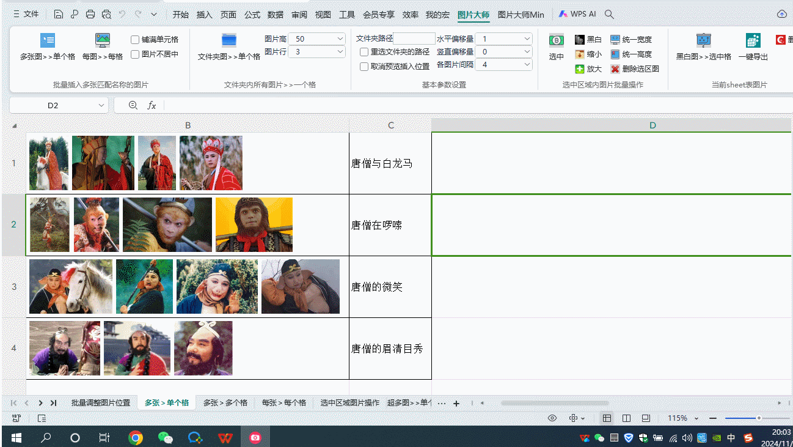Select cell containing 唐僧的眉清目秀
Screen dimensions: 793x447
[x=390, y=349]
